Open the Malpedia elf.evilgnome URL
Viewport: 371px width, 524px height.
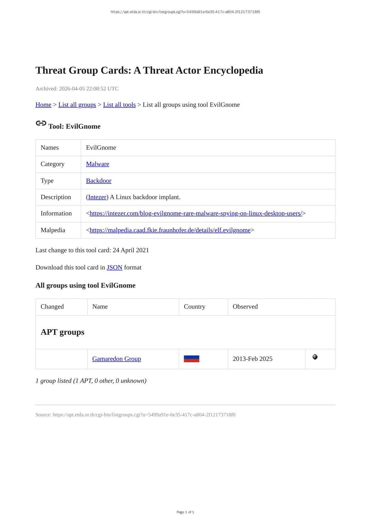pos(170,230)
